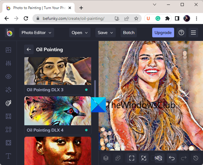The height and width of the screenshot is (165, 203).
Task: Expand the Save dropdown menu
Action: coord(106,33)
